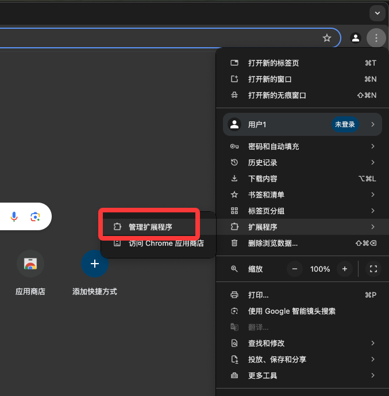Click the 未登录 status badge
This screenshot has height=396, width=389.
[x=345, y=124]
